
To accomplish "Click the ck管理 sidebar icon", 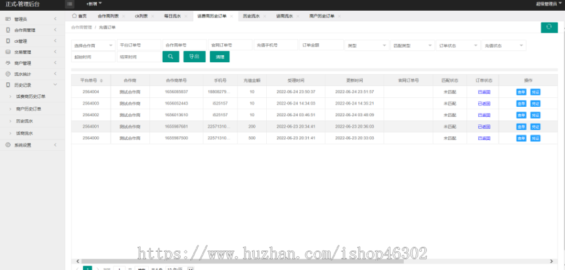I will click(8, 41).
